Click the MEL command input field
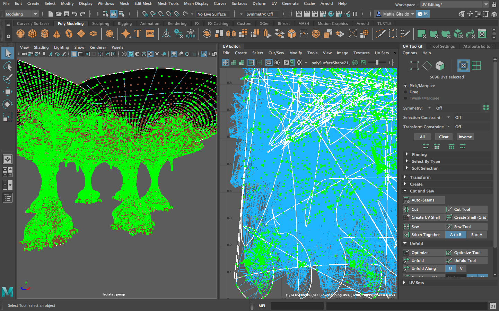This screenshot has height=311, width=499. click(x=297, y=306)
